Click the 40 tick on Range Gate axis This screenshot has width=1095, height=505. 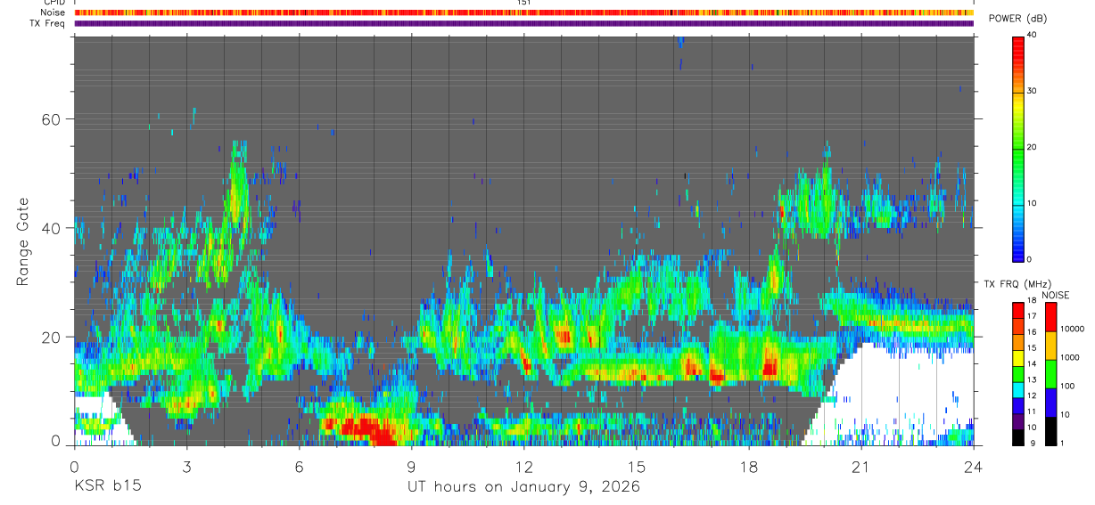pos(53,228)
